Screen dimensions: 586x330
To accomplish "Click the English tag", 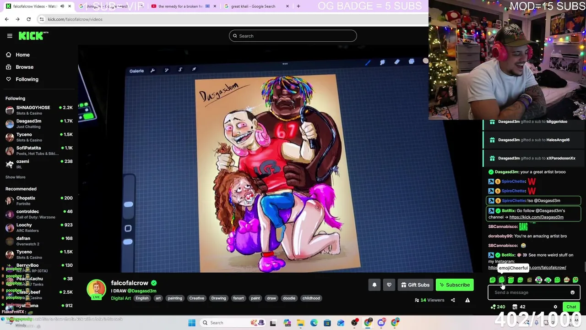I will tap(142, 298).
